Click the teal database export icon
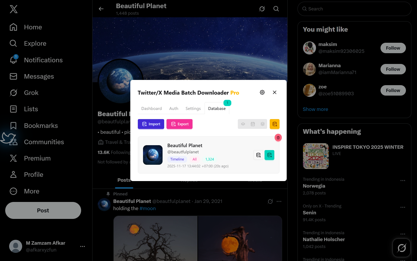417x261 pixels. (x=269, y=155)
